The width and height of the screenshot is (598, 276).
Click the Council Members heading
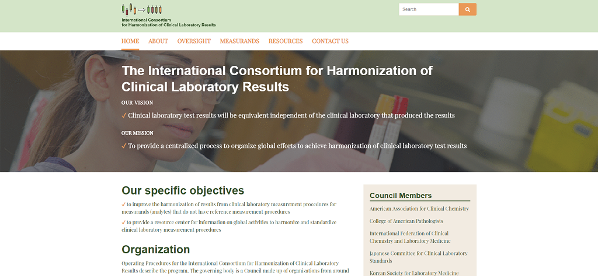pyautogui.click(x=401, y=196)
